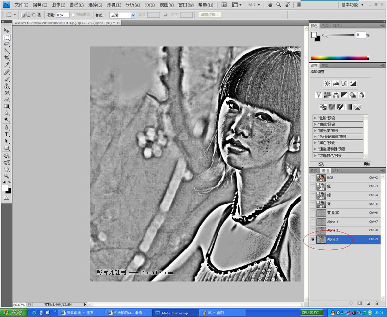This screenshot has width=387, height=317.
Task: Show the 蓝 副本 channel visibility
Action: point(313,213)
